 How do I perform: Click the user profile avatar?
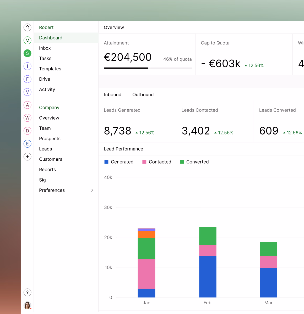click(x=27, y=305)
